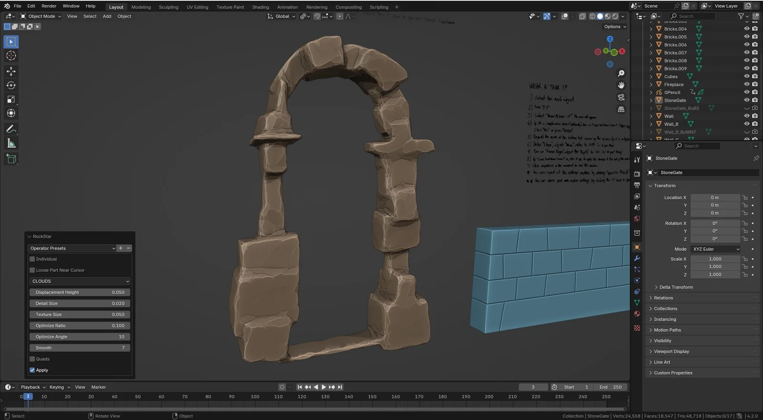Open the Tool properties tab icon
This screenshot has height=420, width=763.
[x=637, y=160]
